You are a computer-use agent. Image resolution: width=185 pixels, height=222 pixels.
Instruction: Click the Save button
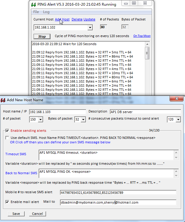(16, 214)
